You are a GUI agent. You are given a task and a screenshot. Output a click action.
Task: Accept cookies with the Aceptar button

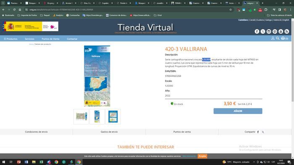click(202, 156)
